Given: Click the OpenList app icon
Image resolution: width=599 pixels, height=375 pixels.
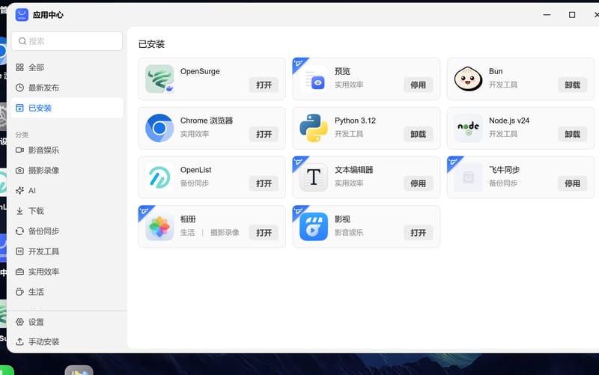Looking at the screenshot, I should click(159, 177).
